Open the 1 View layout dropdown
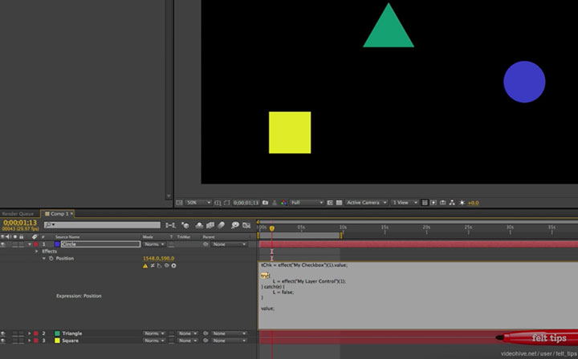Viewport: 578px width, 359px height. tap(405, 203)
